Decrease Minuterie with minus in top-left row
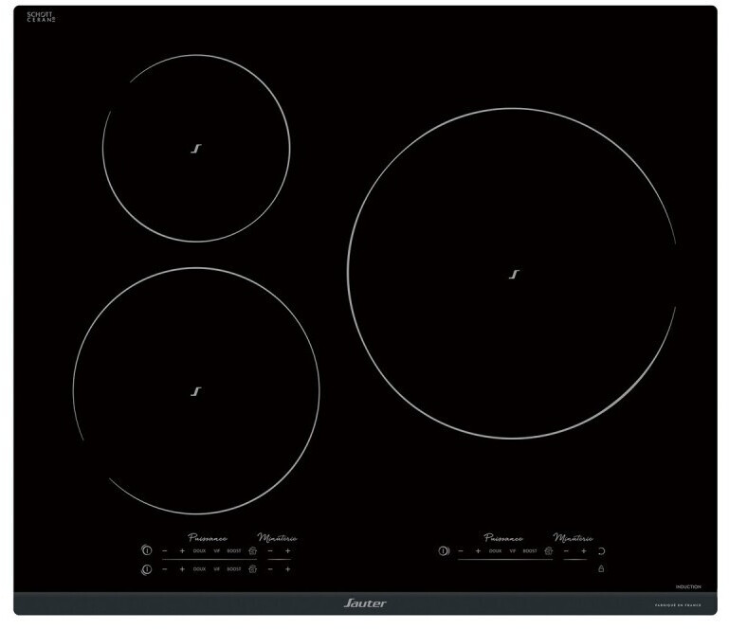729x629 pixels. [270, 550]
